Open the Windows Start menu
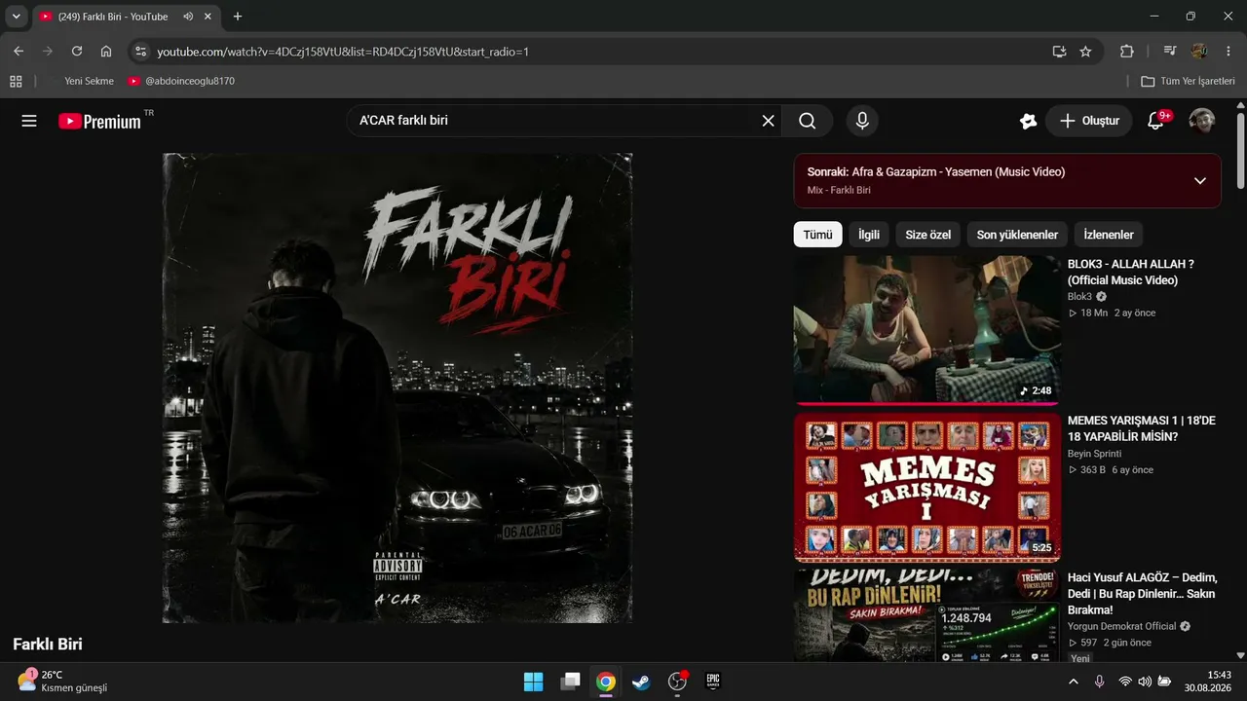 pyautogui.click(x=534, y=682)
